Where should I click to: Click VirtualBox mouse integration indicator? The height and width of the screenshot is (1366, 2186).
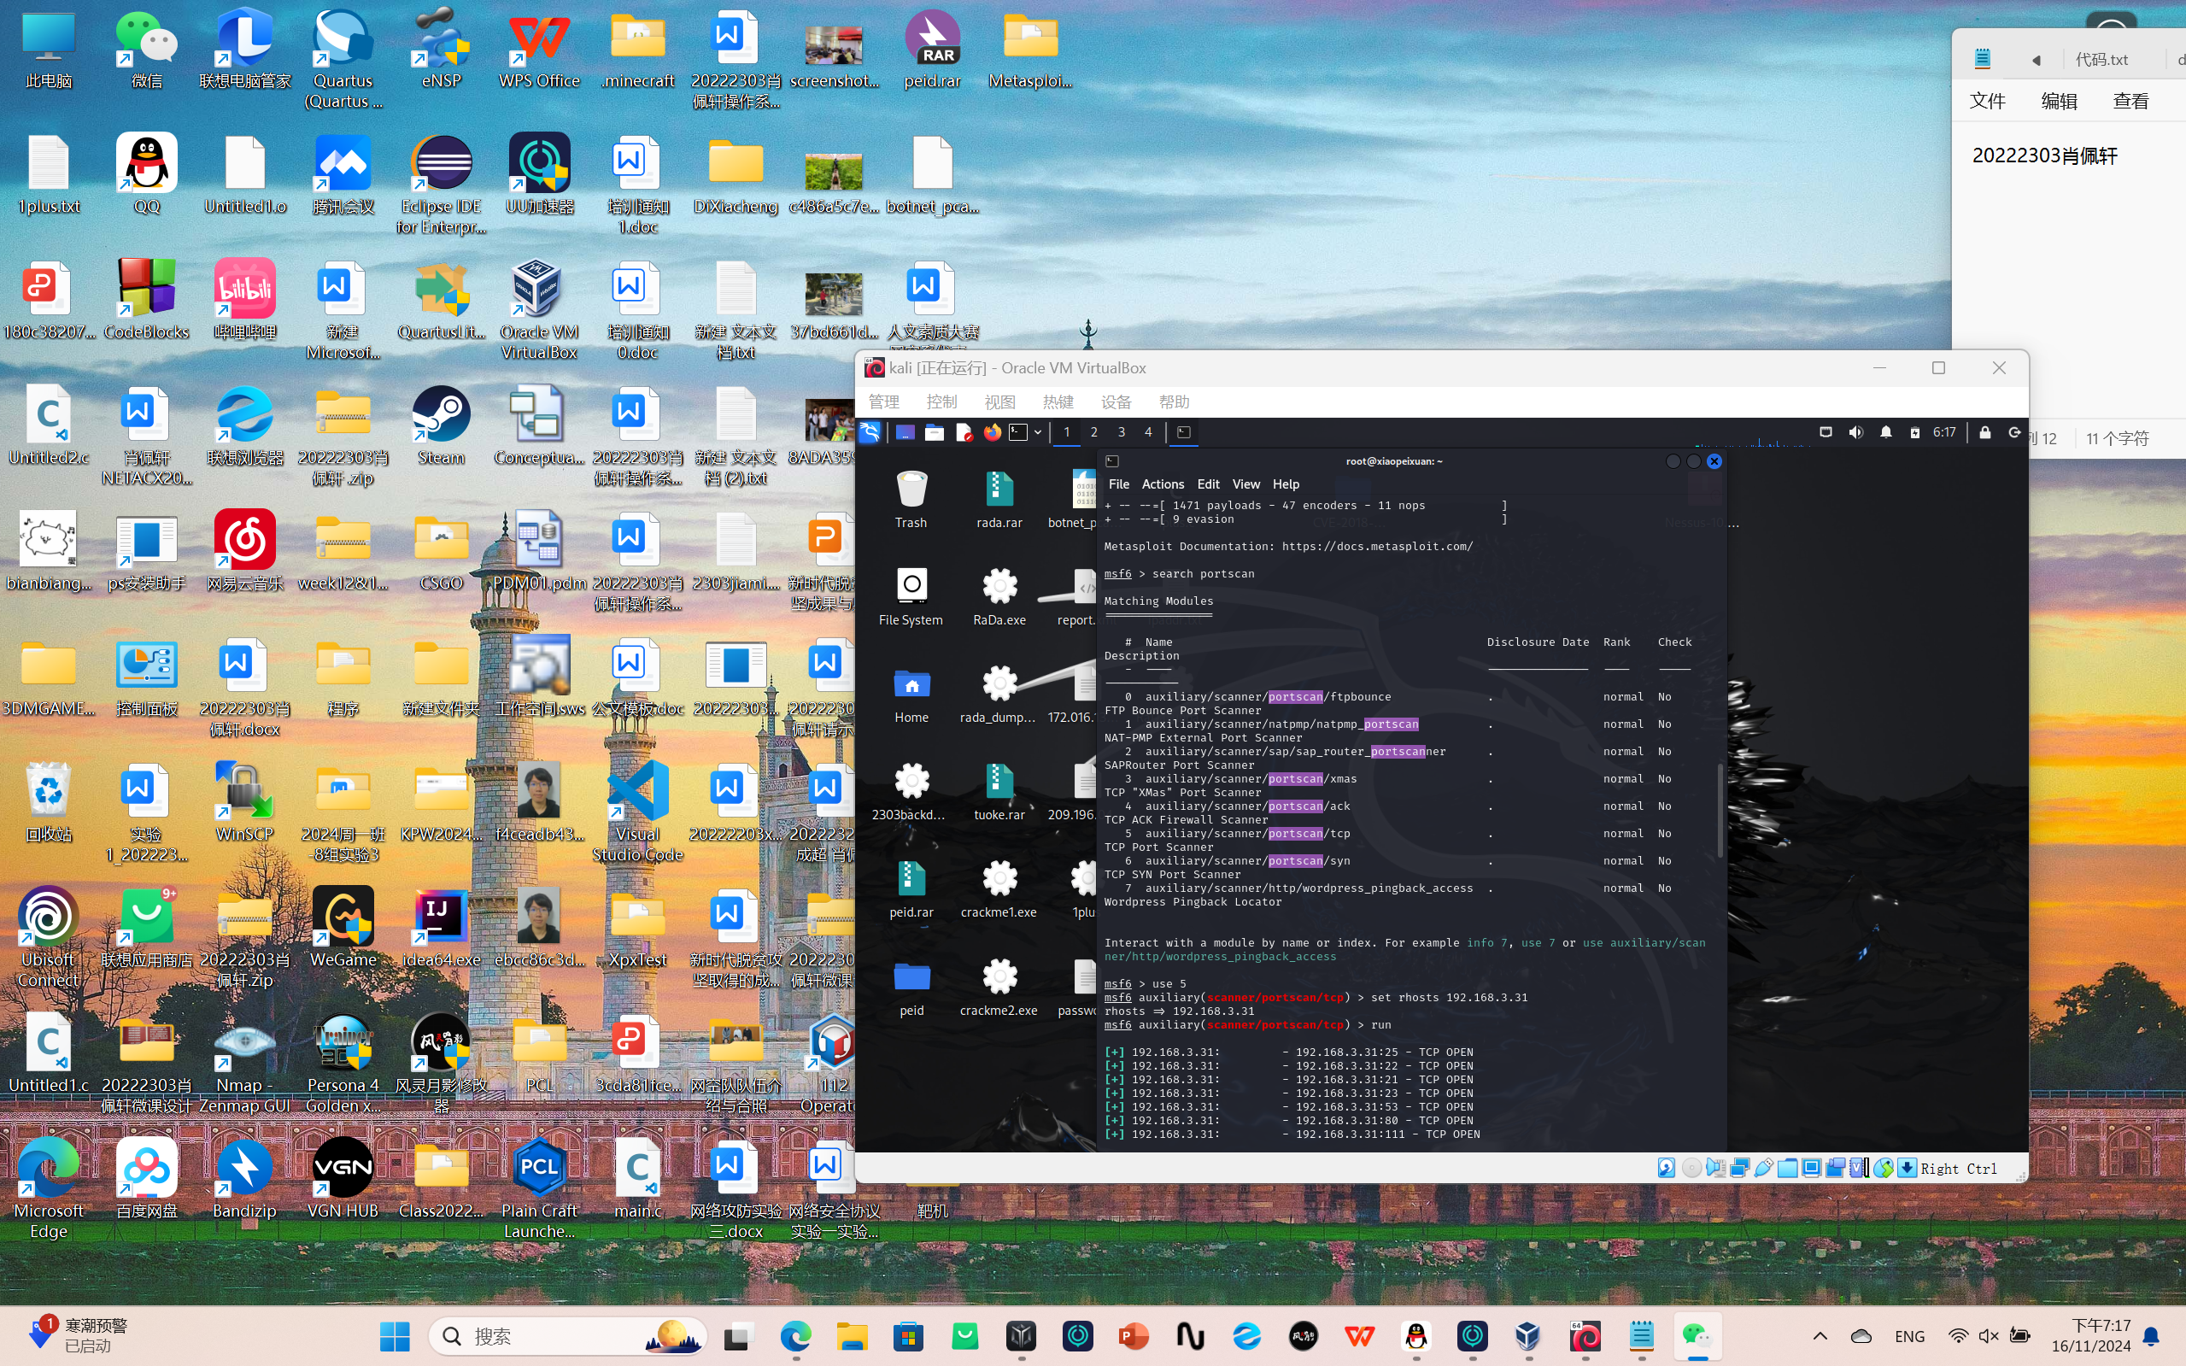pos(1883,1168)
